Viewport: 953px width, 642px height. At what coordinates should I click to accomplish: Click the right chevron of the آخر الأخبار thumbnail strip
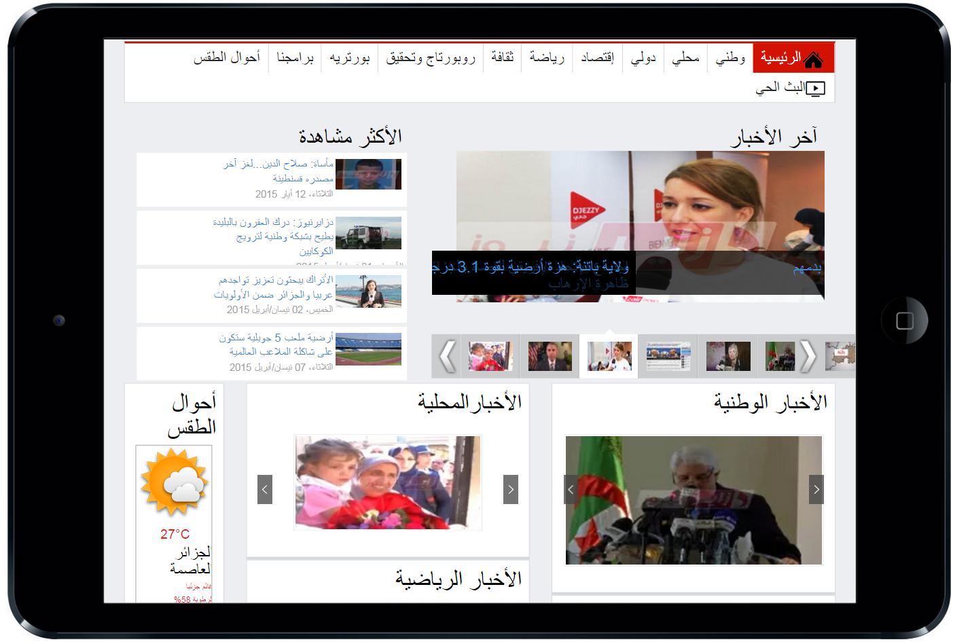[x=807, y=355]
